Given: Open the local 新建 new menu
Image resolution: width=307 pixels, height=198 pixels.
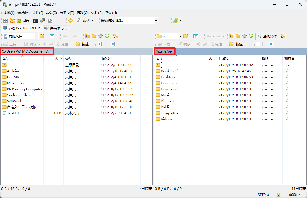Looking at the screenshot, I should 84,44.
